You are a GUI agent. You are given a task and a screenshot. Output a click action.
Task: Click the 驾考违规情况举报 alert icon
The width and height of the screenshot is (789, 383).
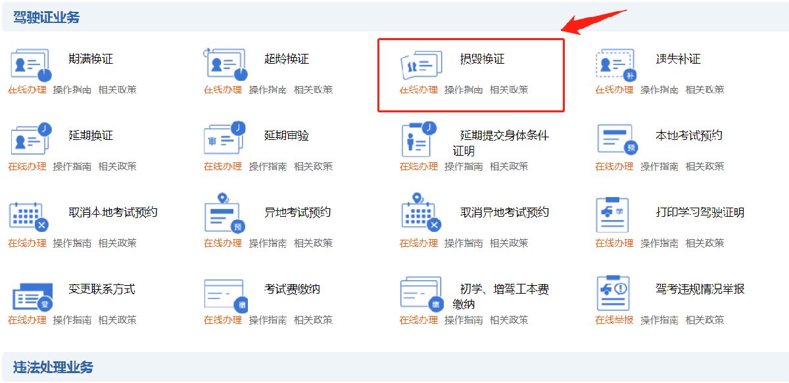[x=612, y=292]
